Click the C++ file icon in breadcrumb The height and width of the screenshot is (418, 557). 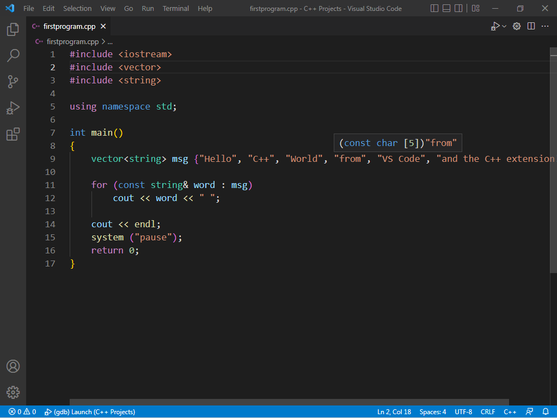(39, 41)
